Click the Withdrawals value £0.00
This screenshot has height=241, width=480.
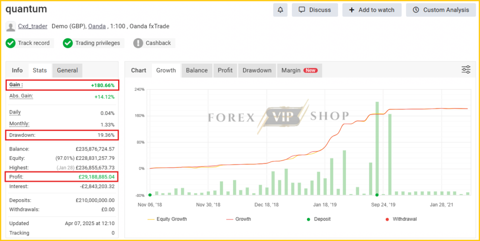click(109, 210)
